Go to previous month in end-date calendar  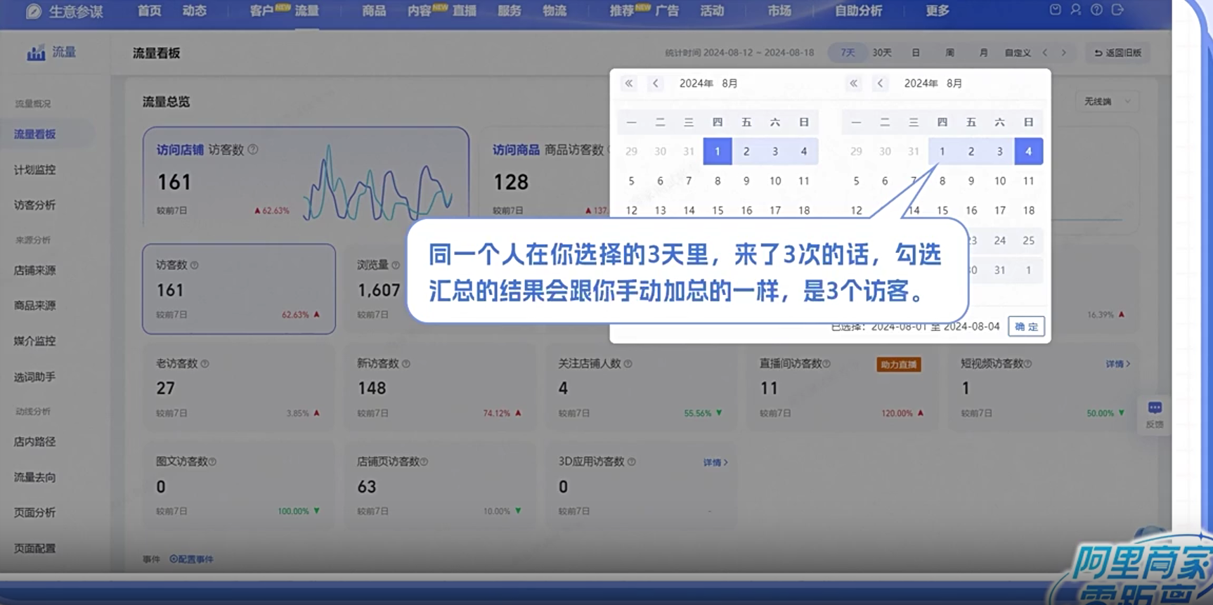[x=880, y=84]
